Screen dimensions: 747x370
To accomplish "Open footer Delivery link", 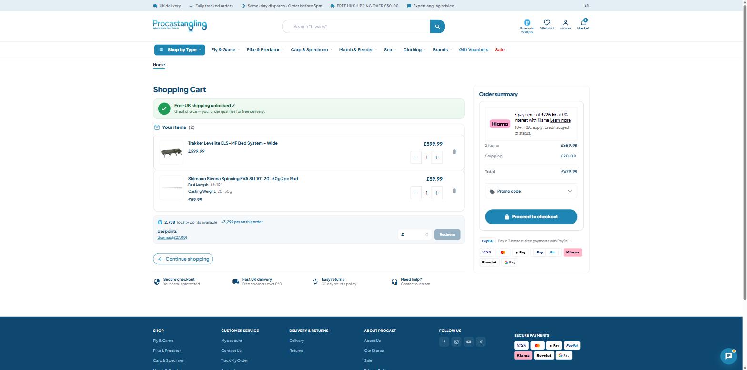I will pos(296,341).
